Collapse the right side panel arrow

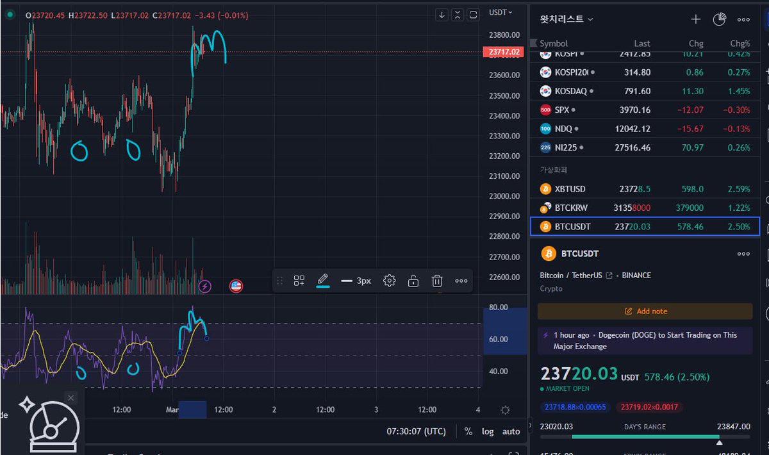529,424
